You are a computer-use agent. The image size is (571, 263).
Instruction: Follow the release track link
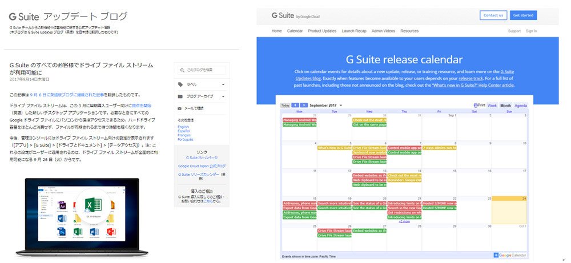[471, 78]
